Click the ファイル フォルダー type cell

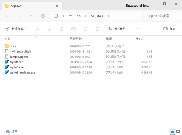(x=115, y=46)
